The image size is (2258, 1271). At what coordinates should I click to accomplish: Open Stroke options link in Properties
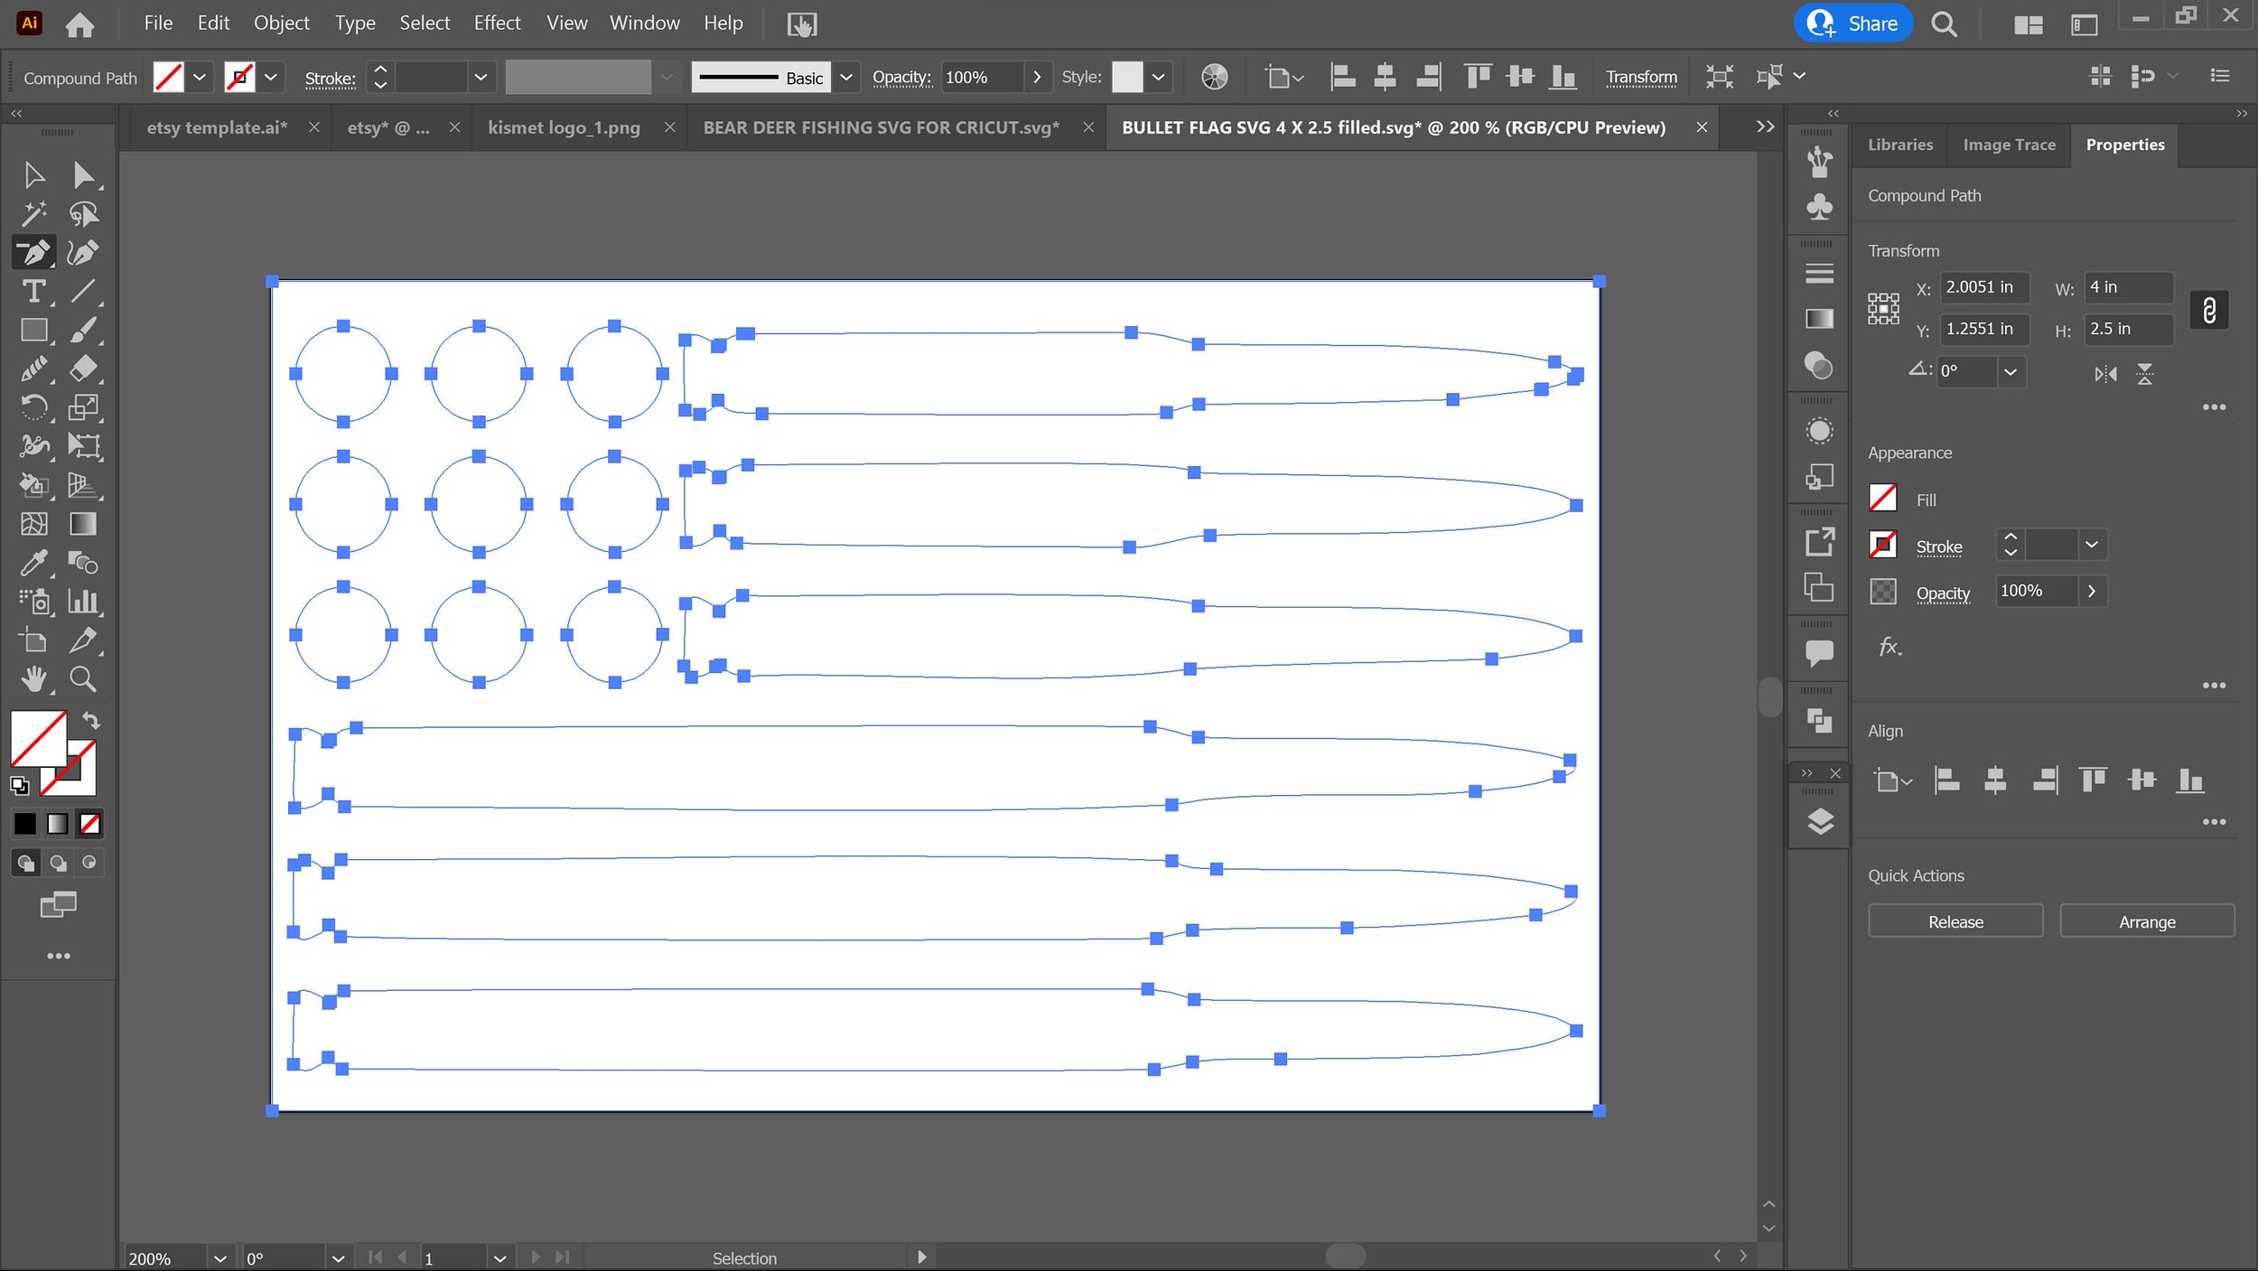pyautogui.click(x=1938, y=547)
